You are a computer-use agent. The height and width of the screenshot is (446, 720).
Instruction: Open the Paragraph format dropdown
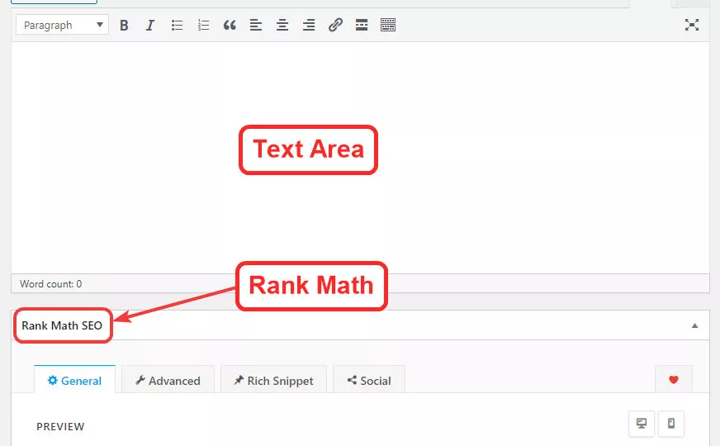pyautogui.click(x=63, y=25)
